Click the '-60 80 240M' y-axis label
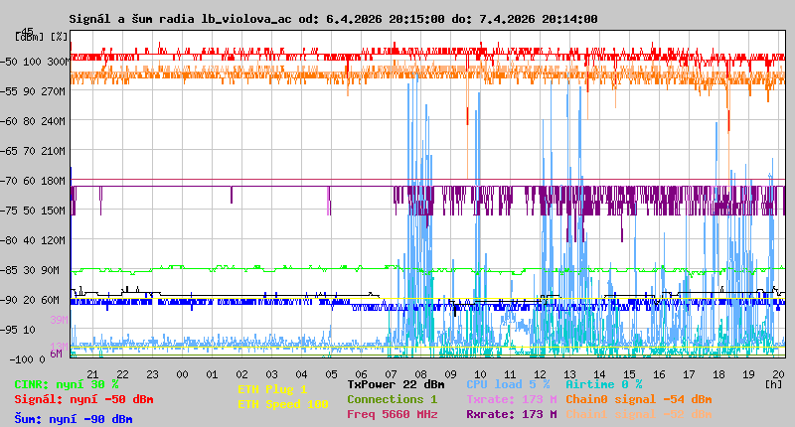 35,121
